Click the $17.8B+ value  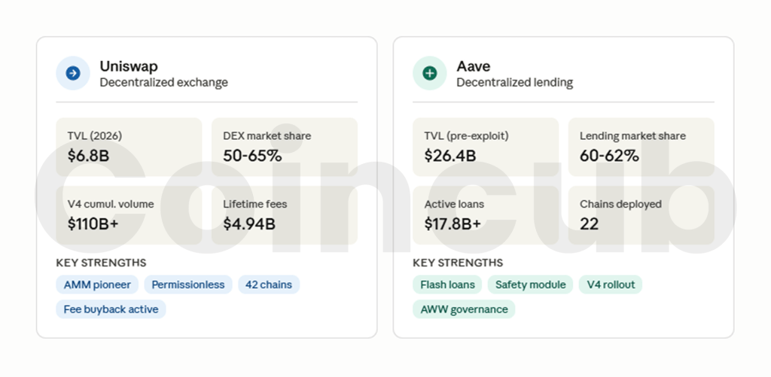tap(453, 224)
